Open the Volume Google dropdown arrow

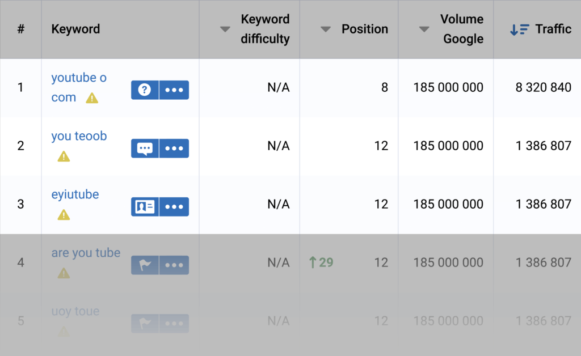coord(424,29)
